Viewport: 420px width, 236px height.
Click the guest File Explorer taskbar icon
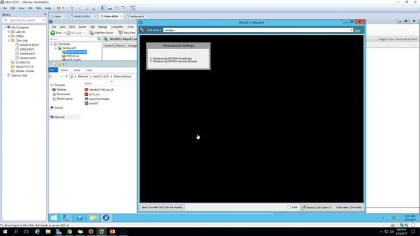[x=93, y=218]
